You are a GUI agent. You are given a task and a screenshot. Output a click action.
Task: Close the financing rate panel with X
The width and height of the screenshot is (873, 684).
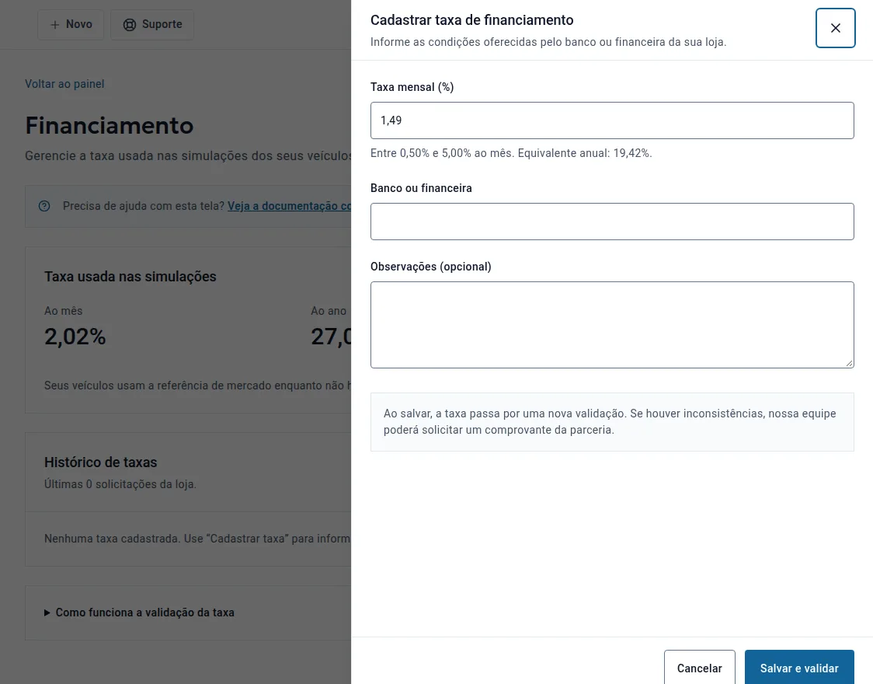(x=835, y=28)
